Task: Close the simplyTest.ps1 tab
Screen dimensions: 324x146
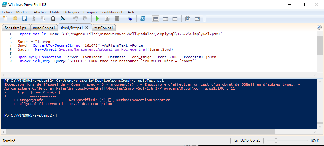Action: 87,28
